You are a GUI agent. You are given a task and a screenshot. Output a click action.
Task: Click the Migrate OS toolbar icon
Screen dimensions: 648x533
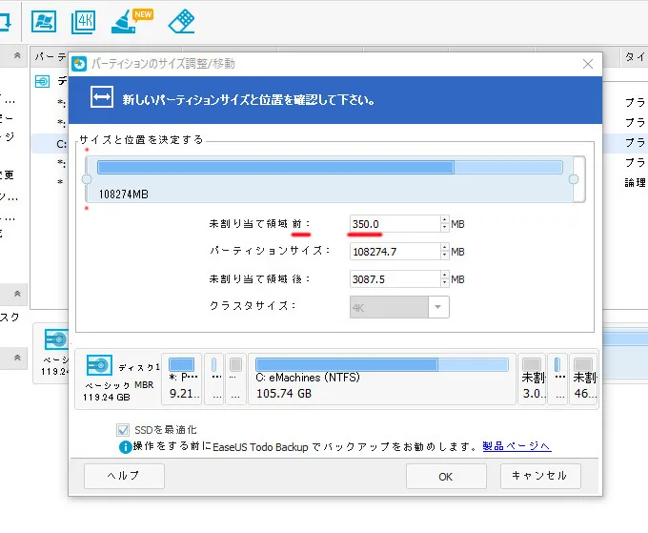pos(43,20)
